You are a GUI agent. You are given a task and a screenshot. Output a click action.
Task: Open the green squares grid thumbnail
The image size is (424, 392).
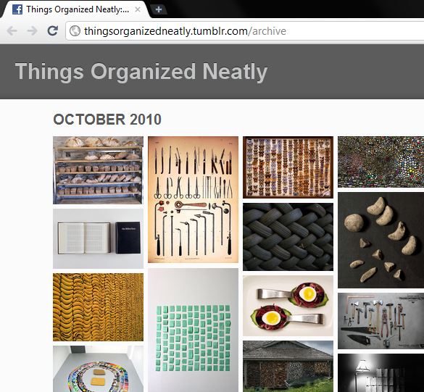click(193, 330)
